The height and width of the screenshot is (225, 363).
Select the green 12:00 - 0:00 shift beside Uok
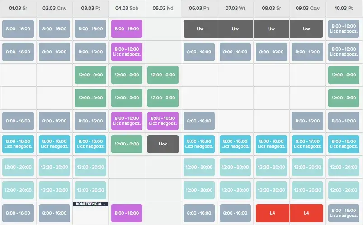pyautogui.click(x=127, y=144)
